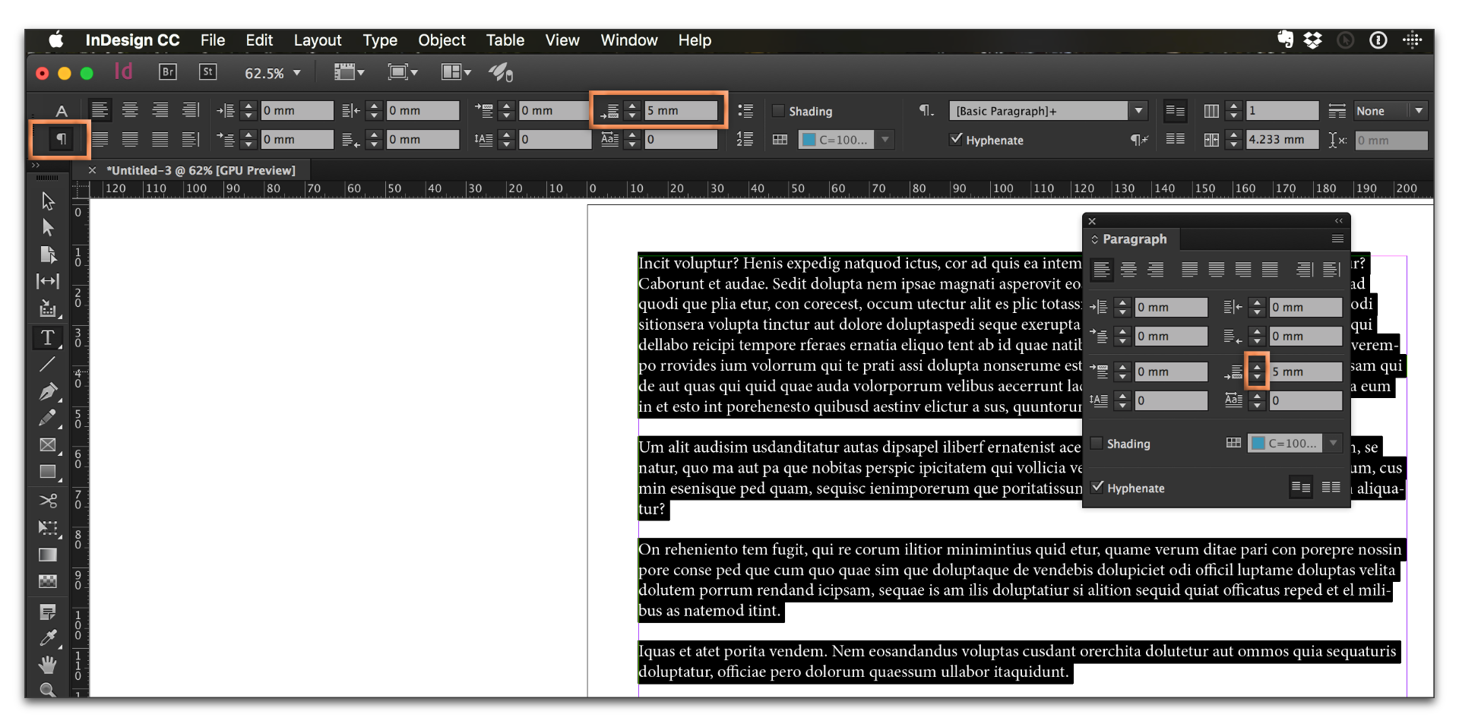Uncheck Hyphenate in the Paragraph panel

click(x=1097, y=488)
